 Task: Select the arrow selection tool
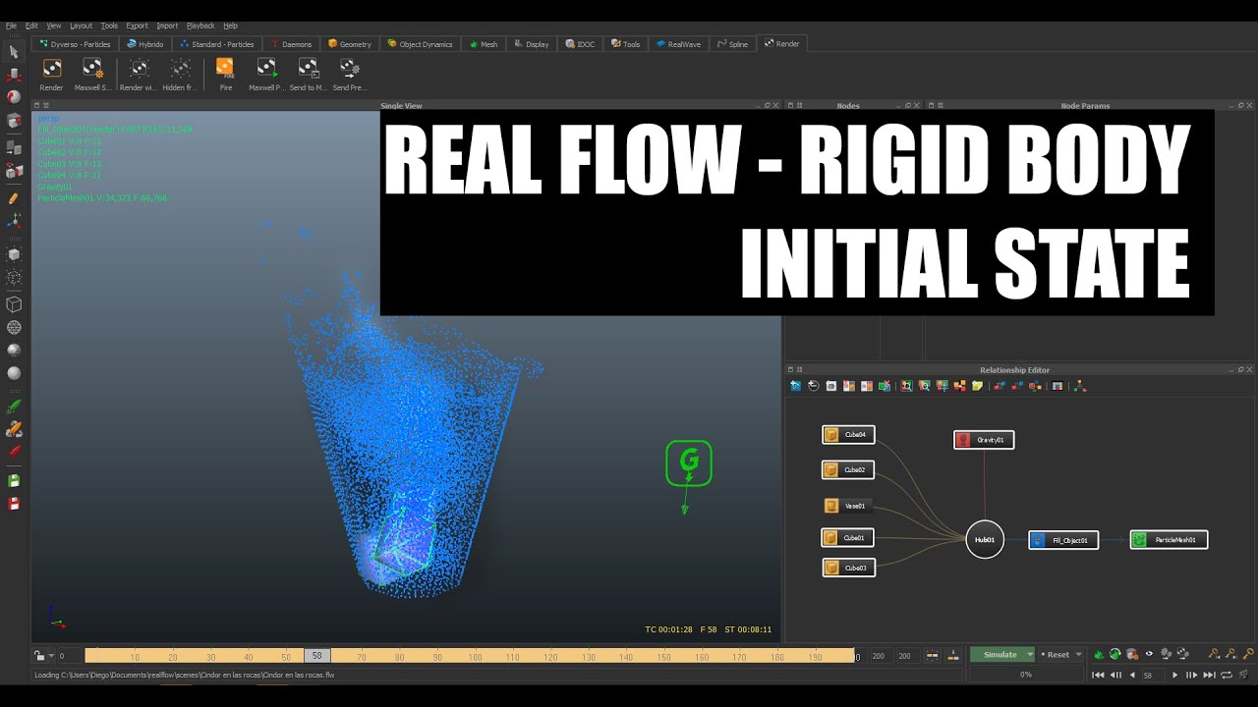click(x=14, y=51)
